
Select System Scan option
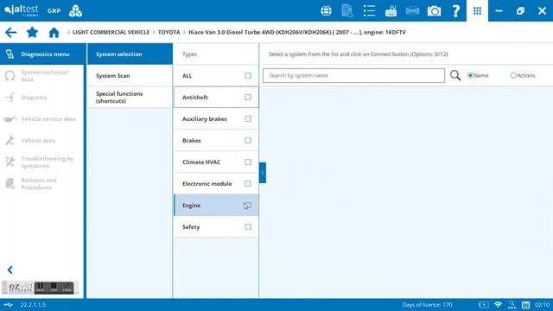pos(130,75)
